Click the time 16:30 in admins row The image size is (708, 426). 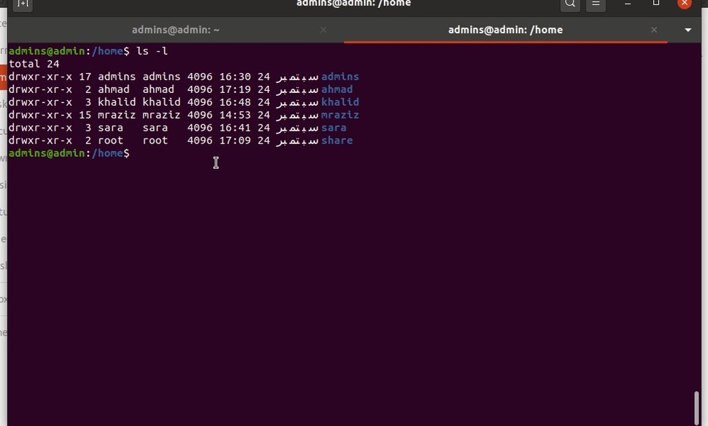tap(235, 77)
